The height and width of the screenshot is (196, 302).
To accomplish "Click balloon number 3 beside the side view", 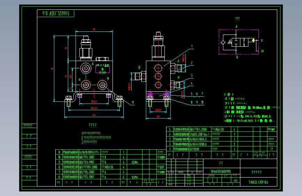I will 192,76.
